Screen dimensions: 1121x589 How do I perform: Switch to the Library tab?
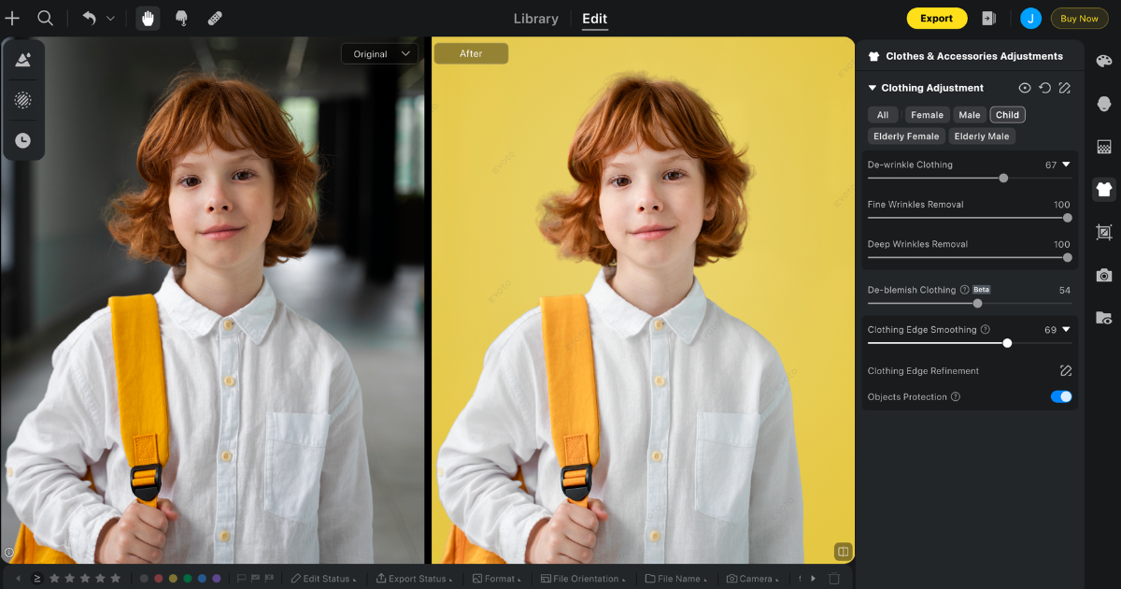(535, 18)
